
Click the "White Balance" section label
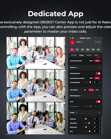[x=75, y=96]
